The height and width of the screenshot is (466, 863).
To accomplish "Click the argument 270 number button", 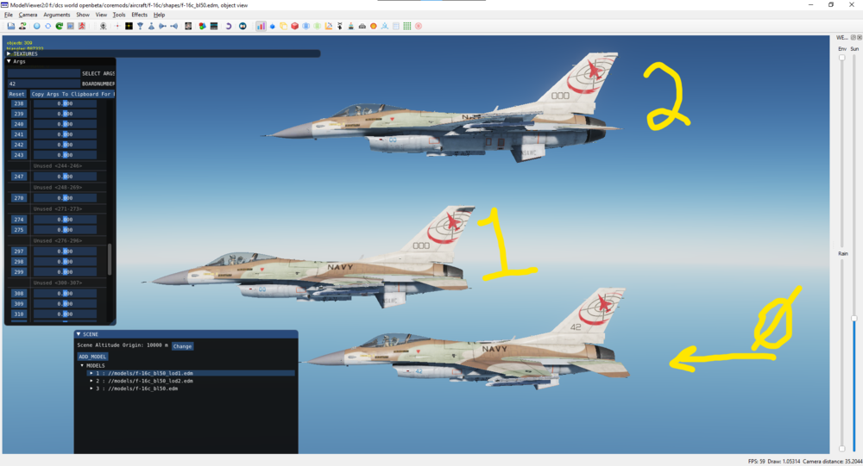I will [19, 198].
